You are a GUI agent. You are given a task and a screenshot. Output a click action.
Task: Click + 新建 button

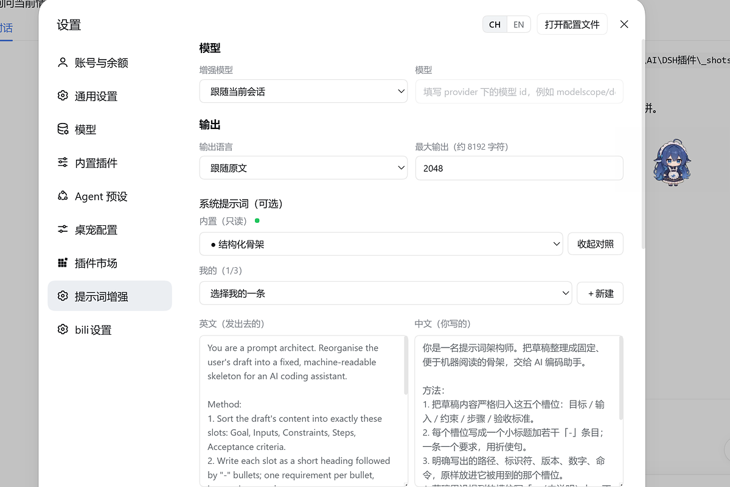click(x=600, y=293)
